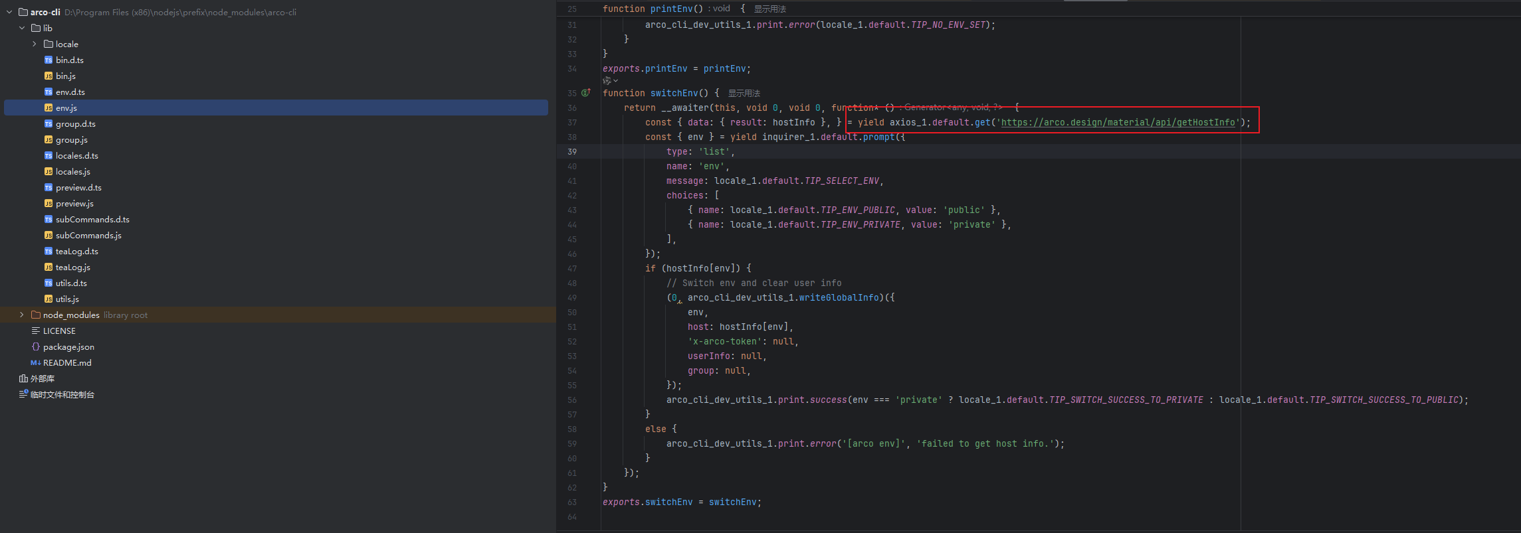Image resolution: width=1521 pixels, height=533 pixels.
Task: Click the Markdown icon beside README.md
Action: tap(35, 363)
